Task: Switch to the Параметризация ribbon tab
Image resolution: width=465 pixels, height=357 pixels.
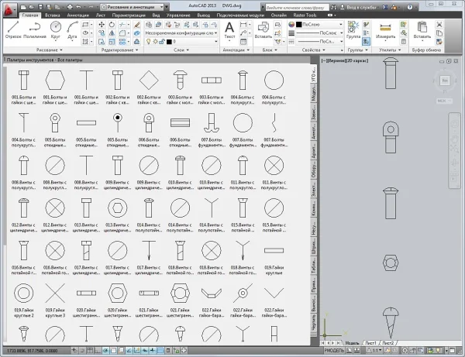Action: (129, 15)
